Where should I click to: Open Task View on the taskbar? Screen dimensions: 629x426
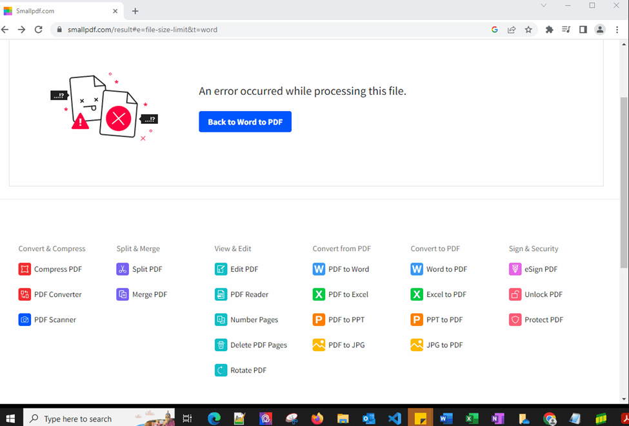(187, 418)
